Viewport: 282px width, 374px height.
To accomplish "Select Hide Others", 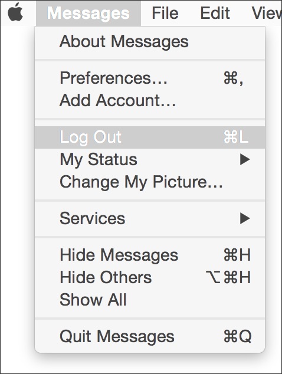I will [x=150, y=277].
